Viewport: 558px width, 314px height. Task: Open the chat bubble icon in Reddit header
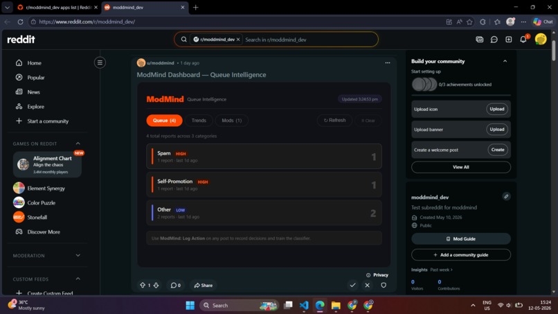tap(494, 40)
